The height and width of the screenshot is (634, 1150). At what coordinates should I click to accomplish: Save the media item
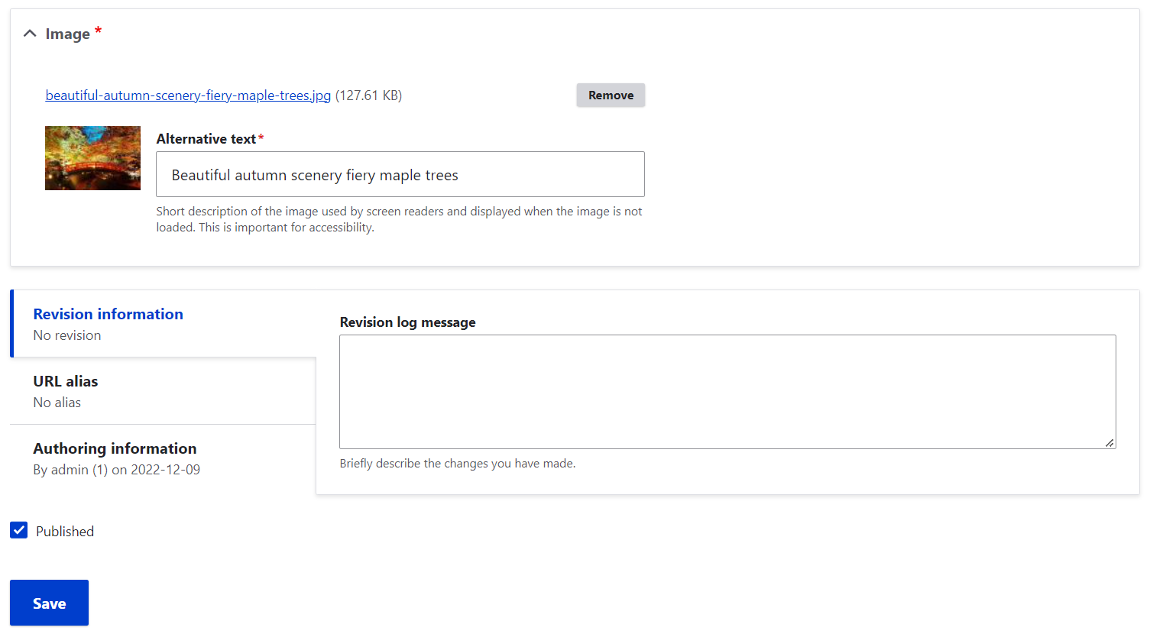click(x=48, y=603)
